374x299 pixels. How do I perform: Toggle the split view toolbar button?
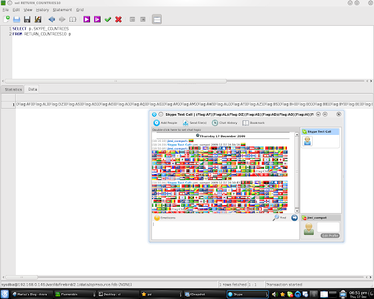coord(157,19)
